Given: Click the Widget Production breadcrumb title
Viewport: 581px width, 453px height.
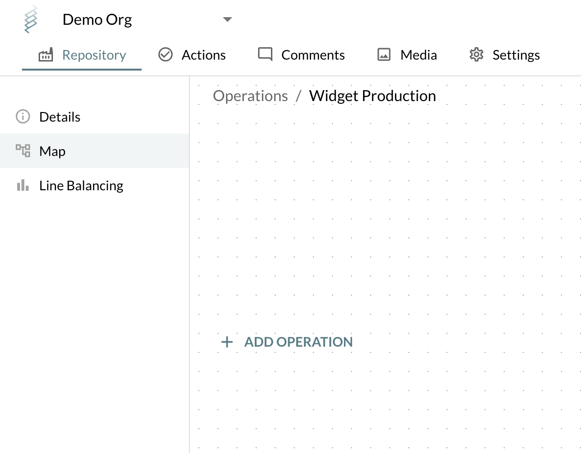Looking at the screenshot, I should (x=373, y=96).
